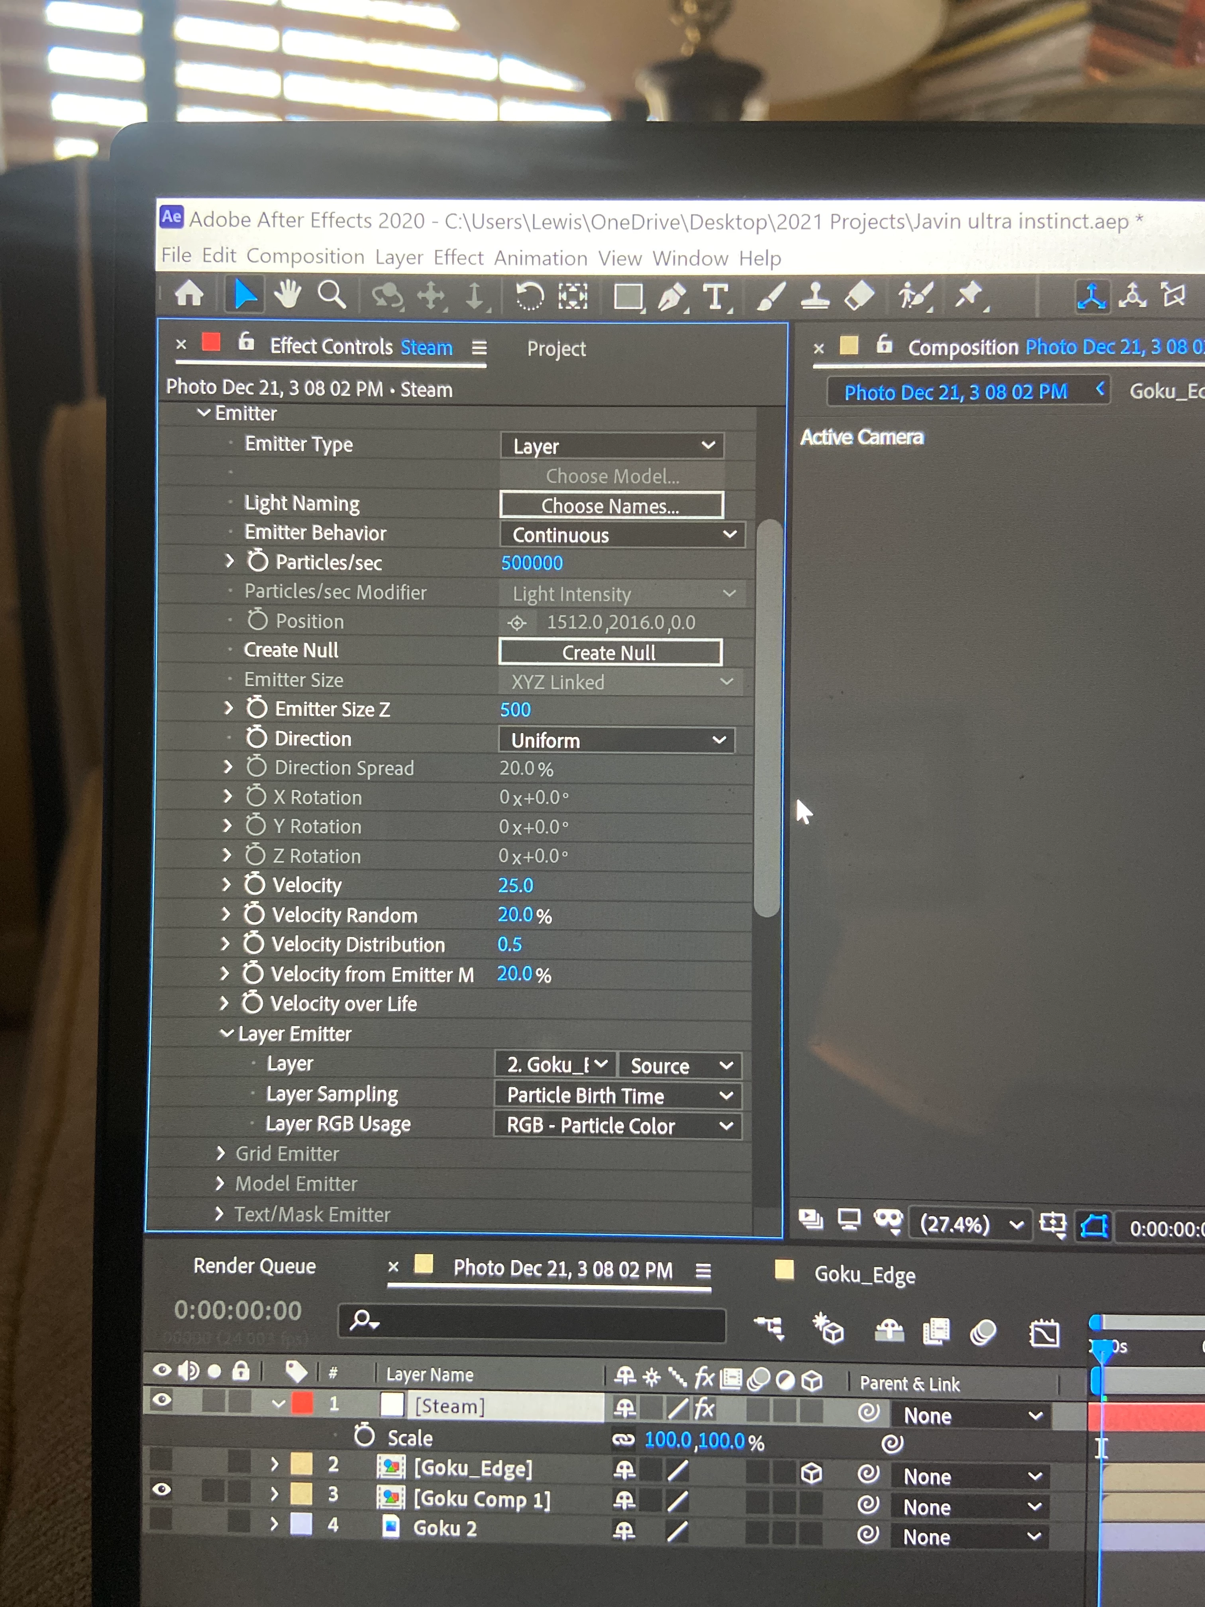
Task: Open the Effect menu
Action: 458,258
